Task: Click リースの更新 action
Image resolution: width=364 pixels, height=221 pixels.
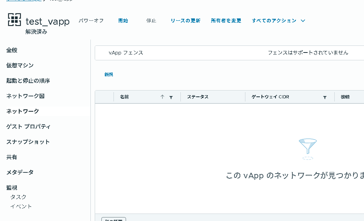Action: [186, 21]
